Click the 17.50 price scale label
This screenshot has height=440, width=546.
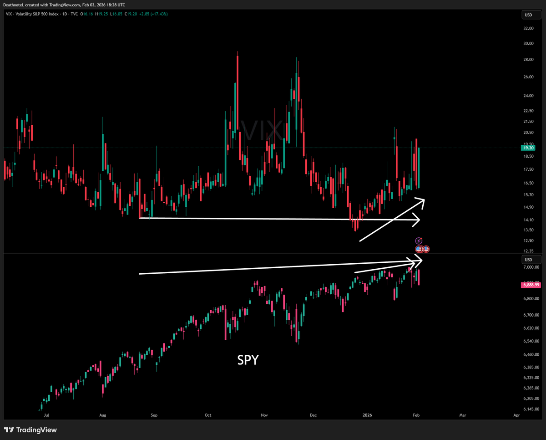pyautogui.click(x=528, y=169)
